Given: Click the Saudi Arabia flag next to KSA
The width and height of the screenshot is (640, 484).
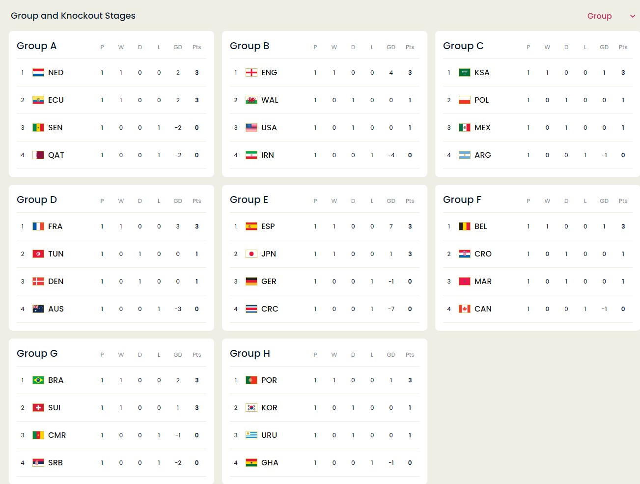Looking at the screenshot, I should pos(465,73).
